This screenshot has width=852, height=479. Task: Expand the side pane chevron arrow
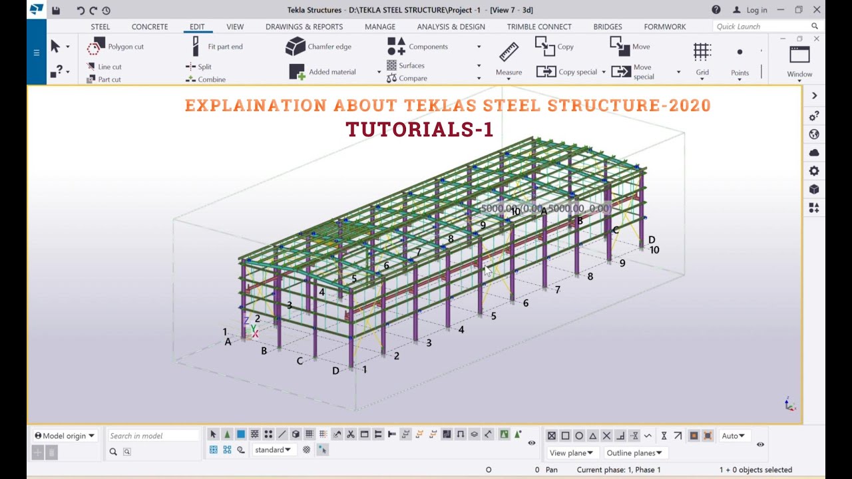click(814, 96)
